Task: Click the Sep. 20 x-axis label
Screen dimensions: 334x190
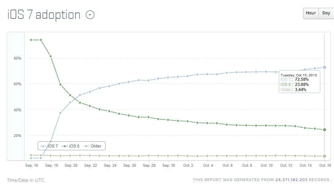Action: click(71, 165)
